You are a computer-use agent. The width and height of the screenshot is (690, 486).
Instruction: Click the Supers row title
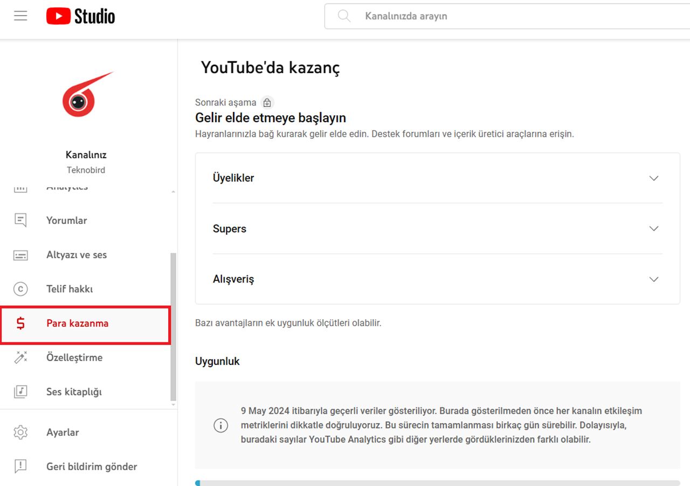(230, 229)
